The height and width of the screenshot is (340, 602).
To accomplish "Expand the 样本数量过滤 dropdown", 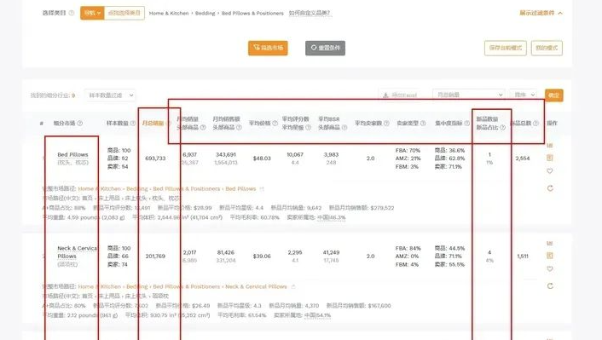I will click(110, 95).
